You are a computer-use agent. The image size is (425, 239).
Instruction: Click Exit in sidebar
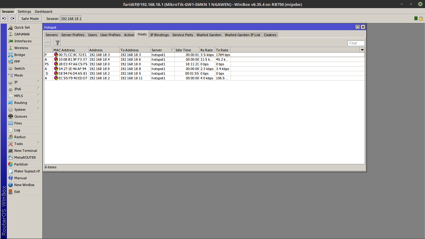[24, 192]
